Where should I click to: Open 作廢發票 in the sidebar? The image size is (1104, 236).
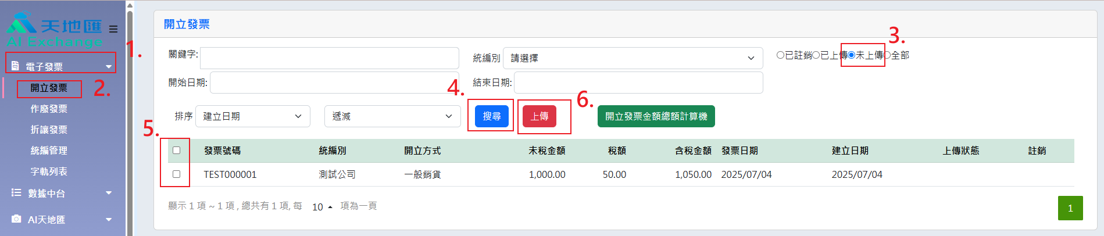tap(49, 109)
